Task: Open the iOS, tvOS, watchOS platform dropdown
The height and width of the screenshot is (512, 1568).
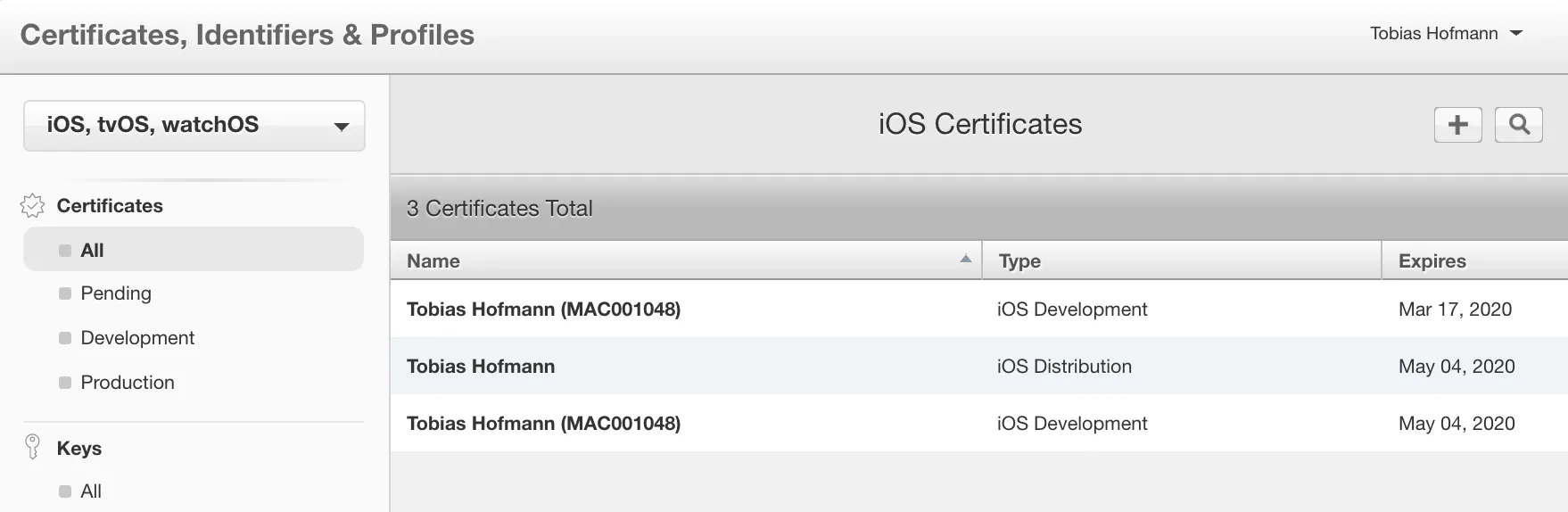Action: pyautogui.click(x=194, y=126)
